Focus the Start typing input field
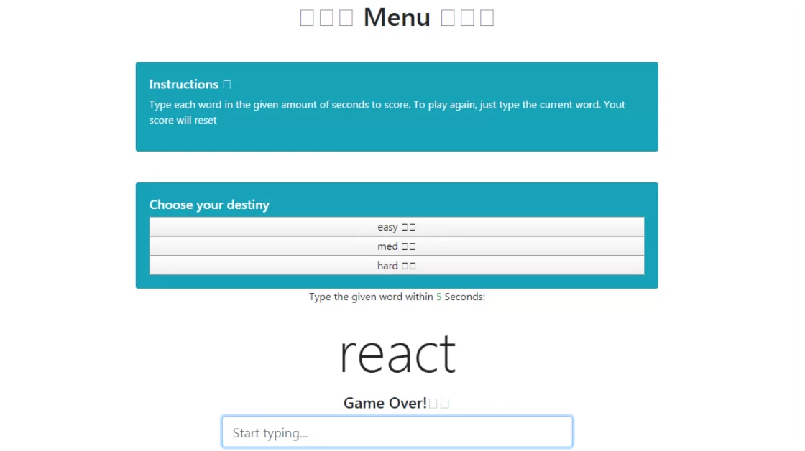 coord(397,433)
